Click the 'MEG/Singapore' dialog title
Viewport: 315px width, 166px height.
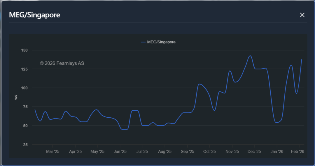(x=34, y=15)
